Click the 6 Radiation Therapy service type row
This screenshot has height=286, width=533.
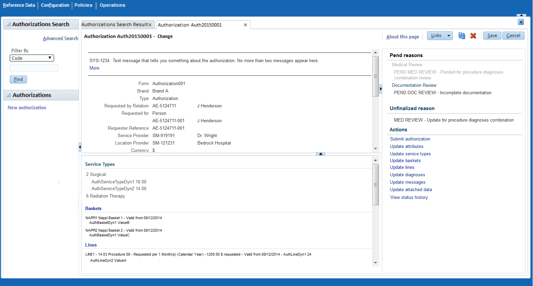click(105, 196)
